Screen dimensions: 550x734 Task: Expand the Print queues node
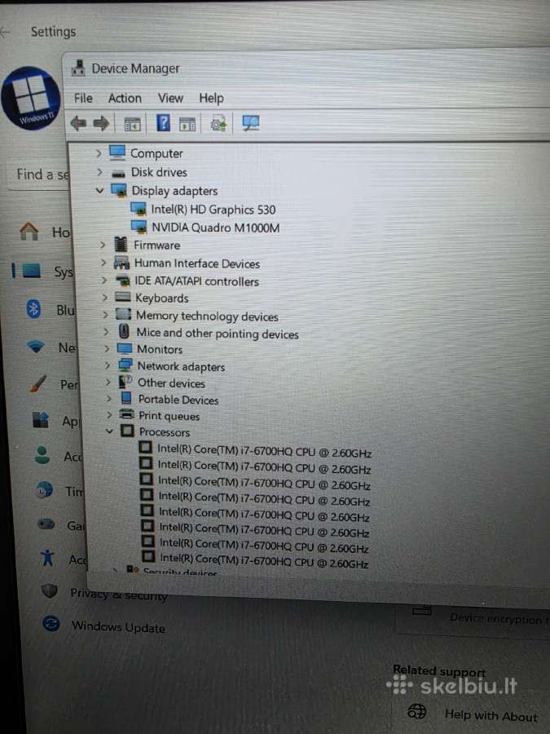[x=109, y=415]
